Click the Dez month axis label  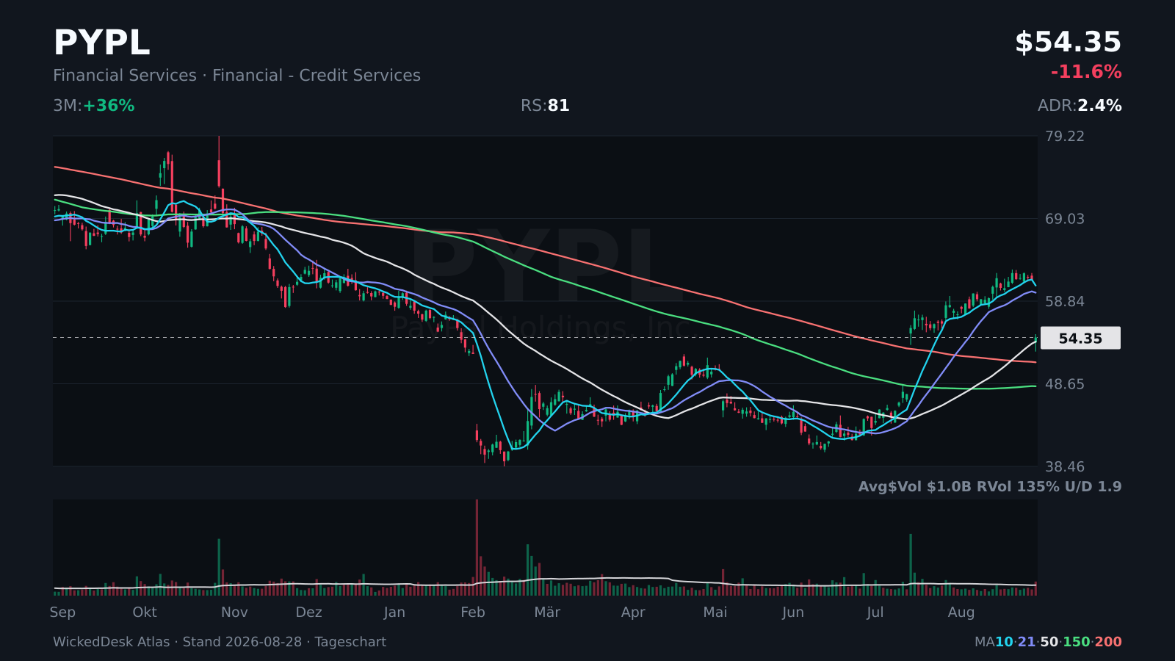[x=309, y=613]
